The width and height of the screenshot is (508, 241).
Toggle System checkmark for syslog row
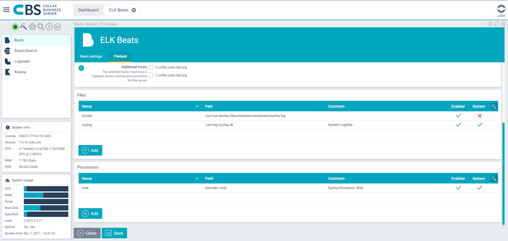tap(480, 125)
